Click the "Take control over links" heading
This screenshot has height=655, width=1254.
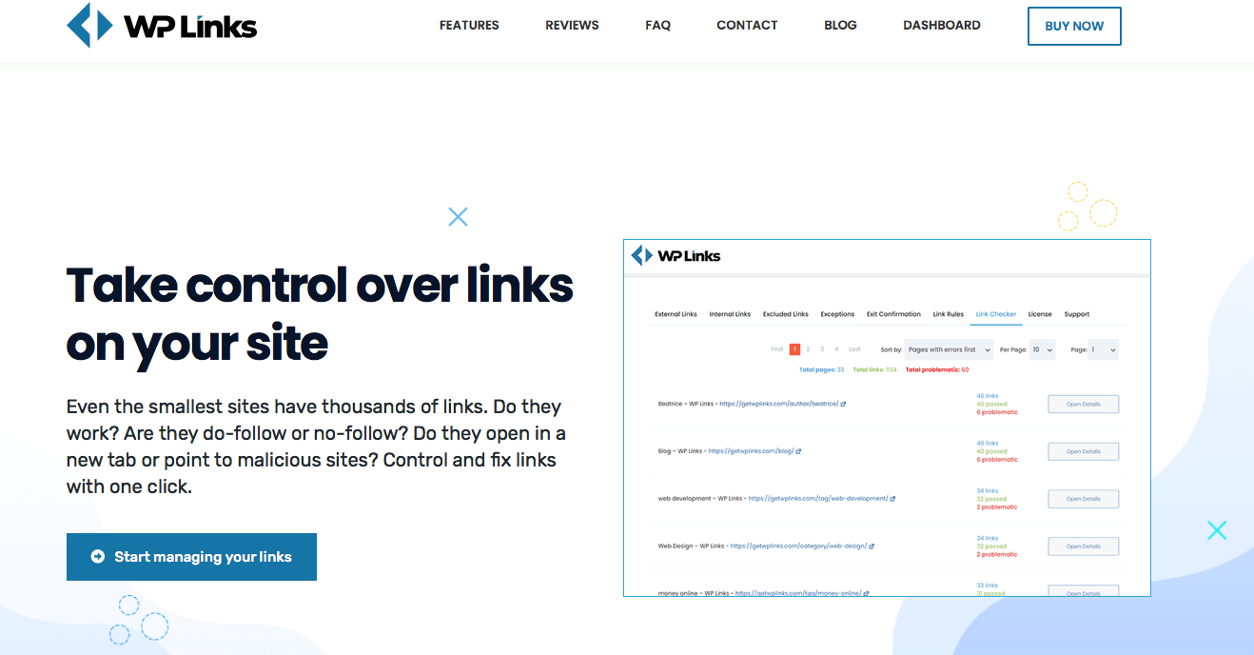pyautogui.click(x=320, y=313)
